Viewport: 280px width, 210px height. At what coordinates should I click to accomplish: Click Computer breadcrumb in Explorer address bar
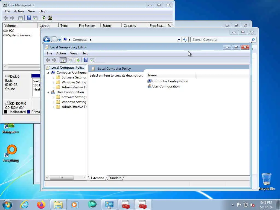80,40
